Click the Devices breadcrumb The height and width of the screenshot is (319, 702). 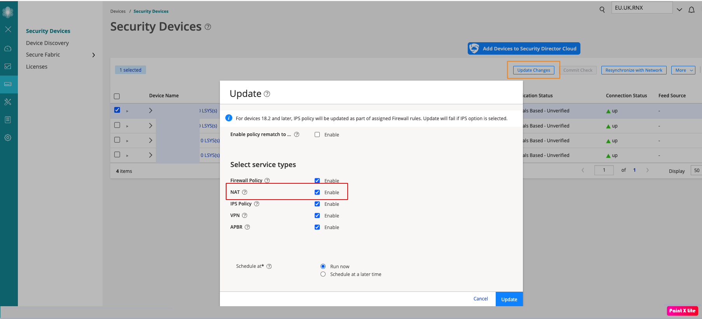click(118, 11)
